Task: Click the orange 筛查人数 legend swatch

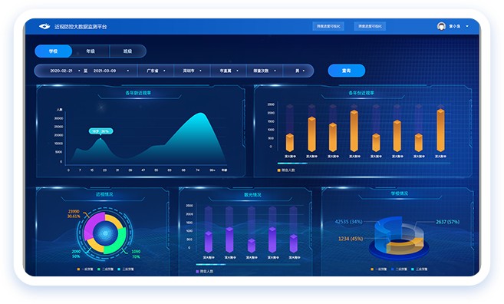Action: [278, 170]
